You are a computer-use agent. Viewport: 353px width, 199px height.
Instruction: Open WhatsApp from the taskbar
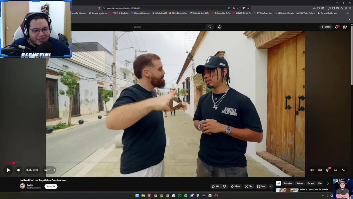coord(180,196)
